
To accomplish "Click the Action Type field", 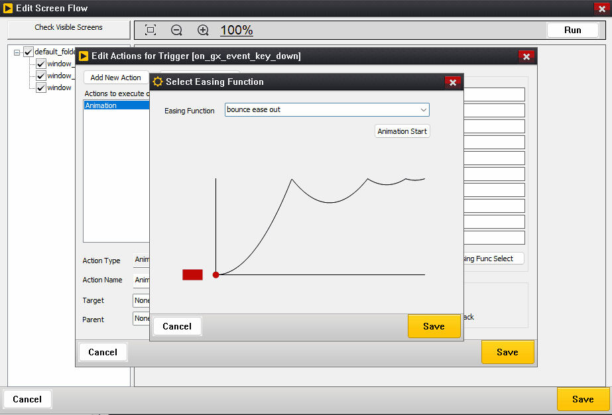I will (x=141, y=260).
